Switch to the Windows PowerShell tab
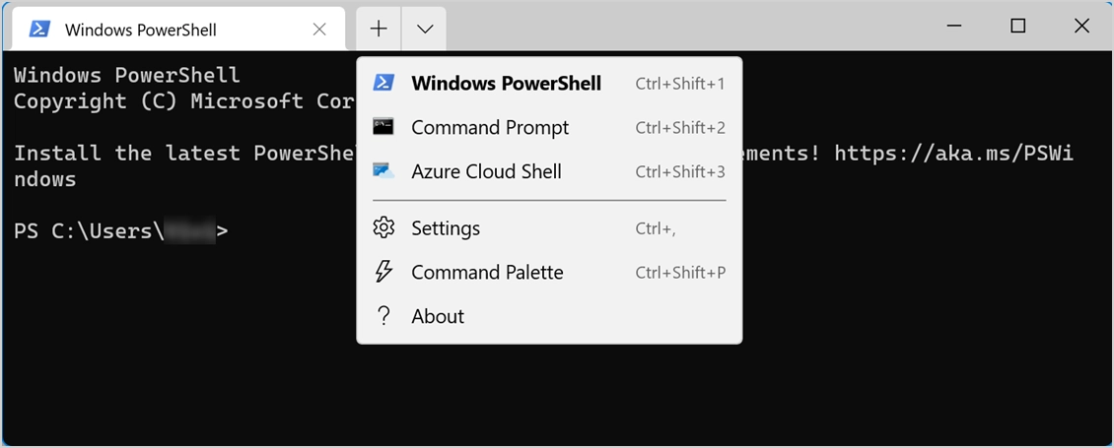Screen dimensions: 1114x448 141,30
